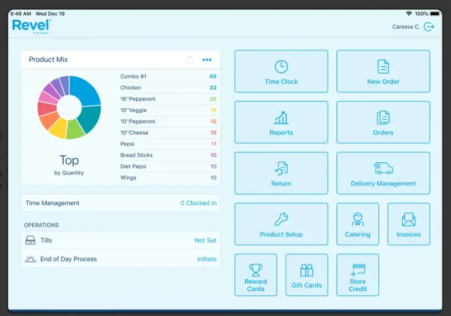Refresh the Product Mix widget
This screenshot has height=316, width=451.
coord(190,60)
